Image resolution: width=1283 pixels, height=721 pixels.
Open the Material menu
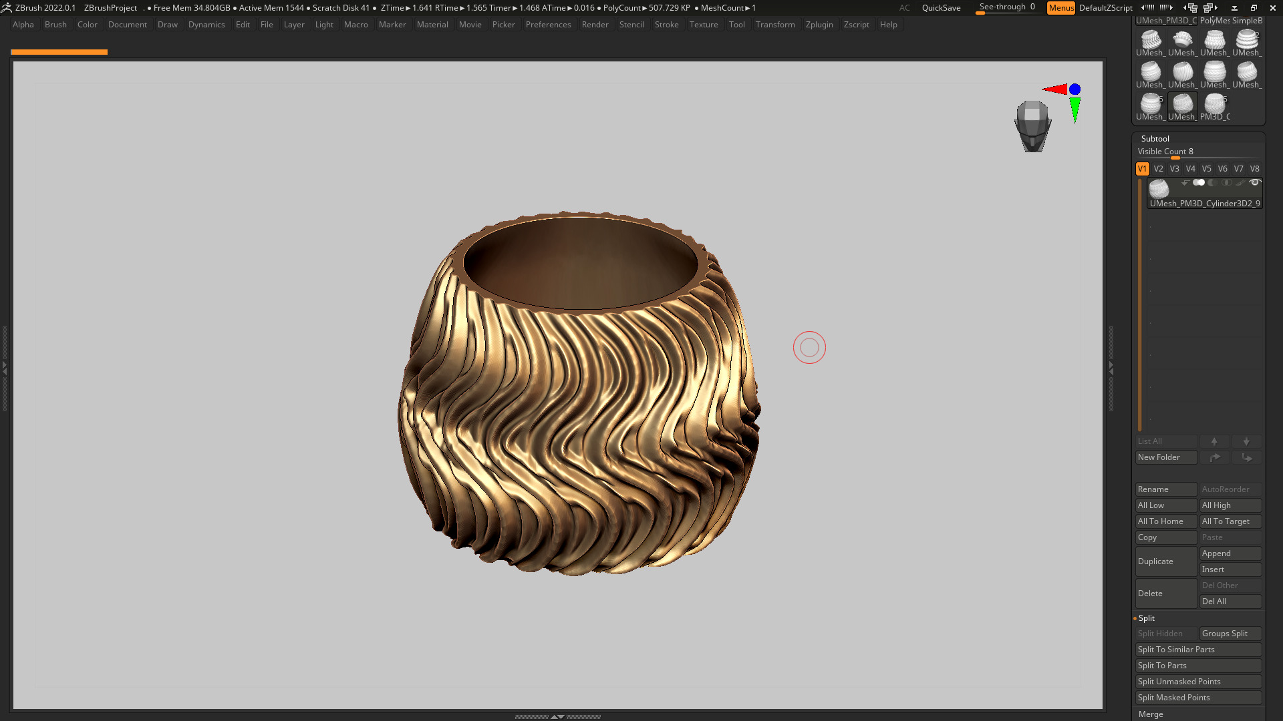tap(432, 25)
